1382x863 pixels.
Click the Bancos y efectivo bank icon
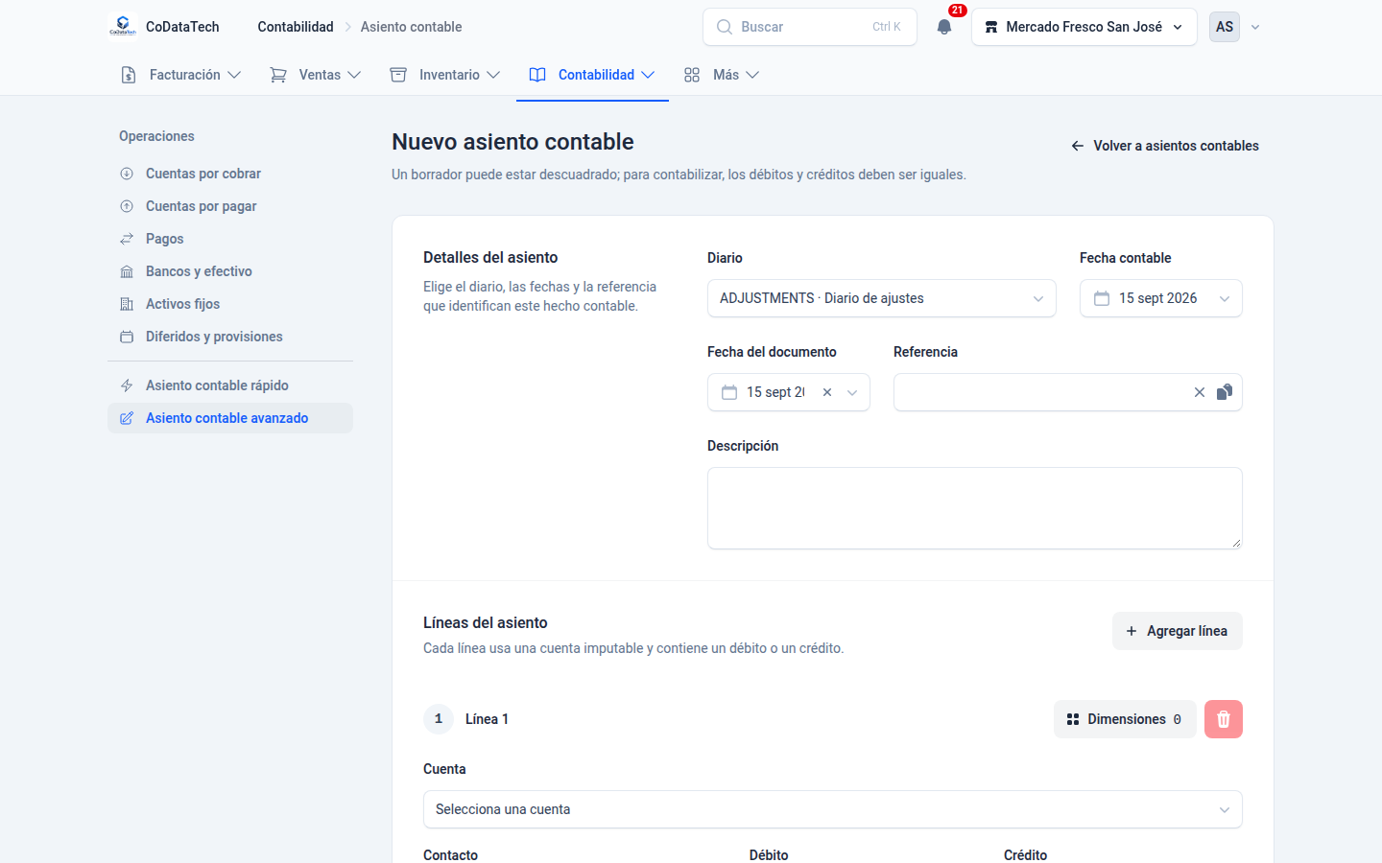click(x=127, y=271)
